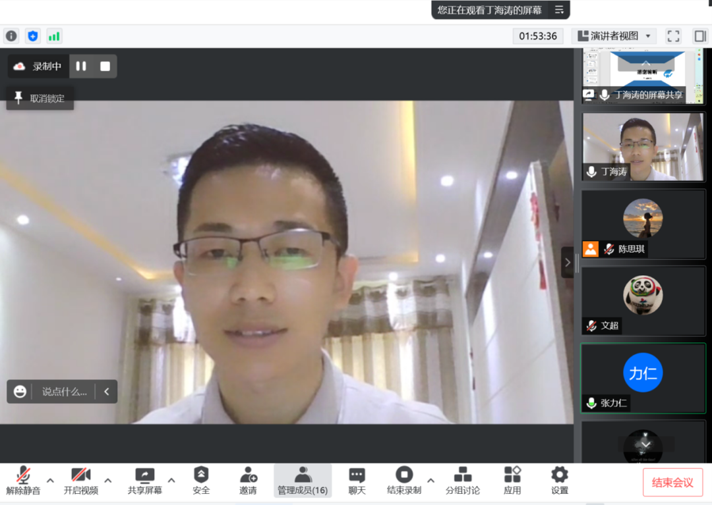Check the green network signal icon
This screenshot has height=505, width=712.
54,36
